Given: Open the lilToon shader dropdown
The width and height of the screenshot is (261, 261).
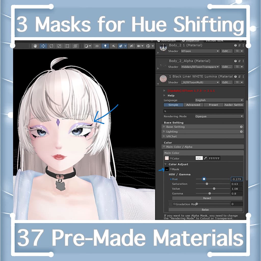Looking at the screenshot, I should [200, 51].
